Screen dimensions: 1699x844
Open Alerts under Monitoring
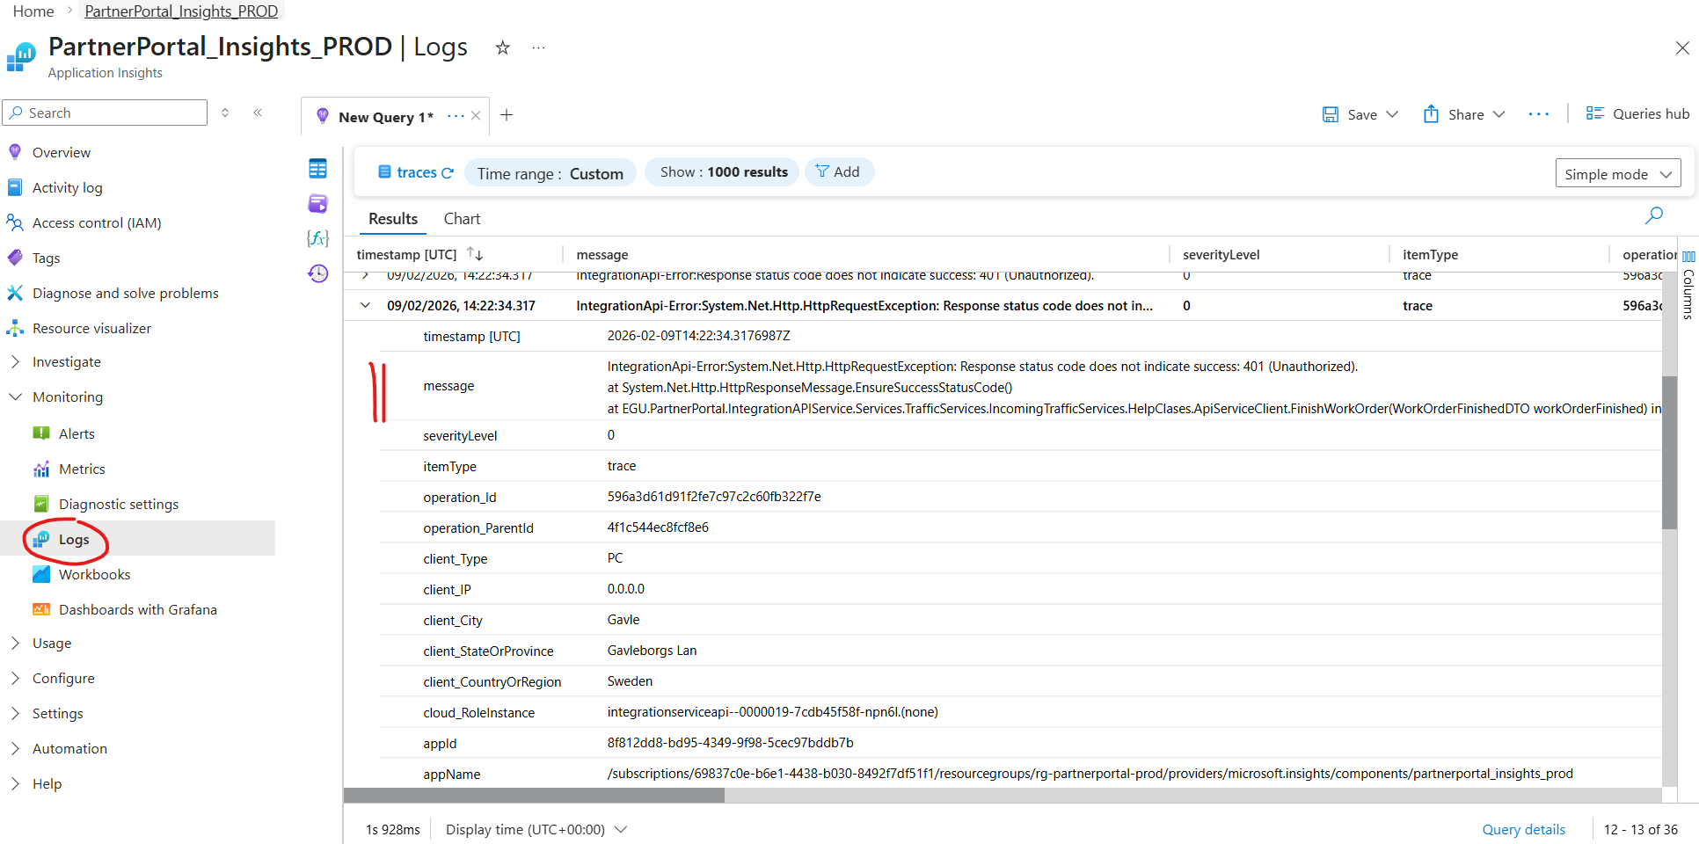pos(77,433)
